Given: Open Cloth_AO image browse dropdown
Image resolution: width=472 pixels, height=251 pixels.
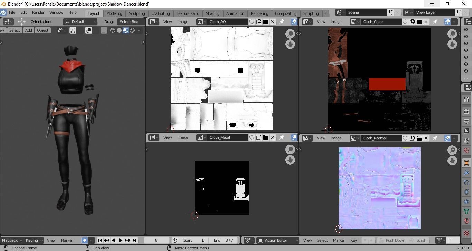Looking at the screenshot, I should [x=202, y=22].
